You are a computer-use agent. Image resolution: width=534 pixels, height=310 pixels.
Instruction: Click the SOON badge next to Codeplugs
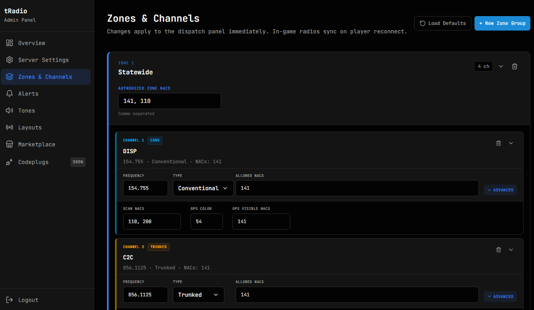(x=78, y=162)
